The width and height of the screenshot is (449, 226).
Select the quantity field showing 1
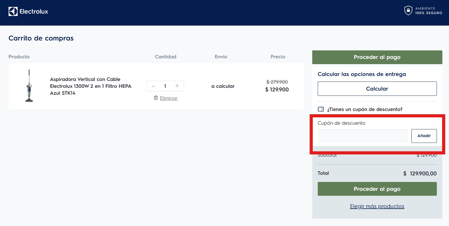tap(165, 86)
